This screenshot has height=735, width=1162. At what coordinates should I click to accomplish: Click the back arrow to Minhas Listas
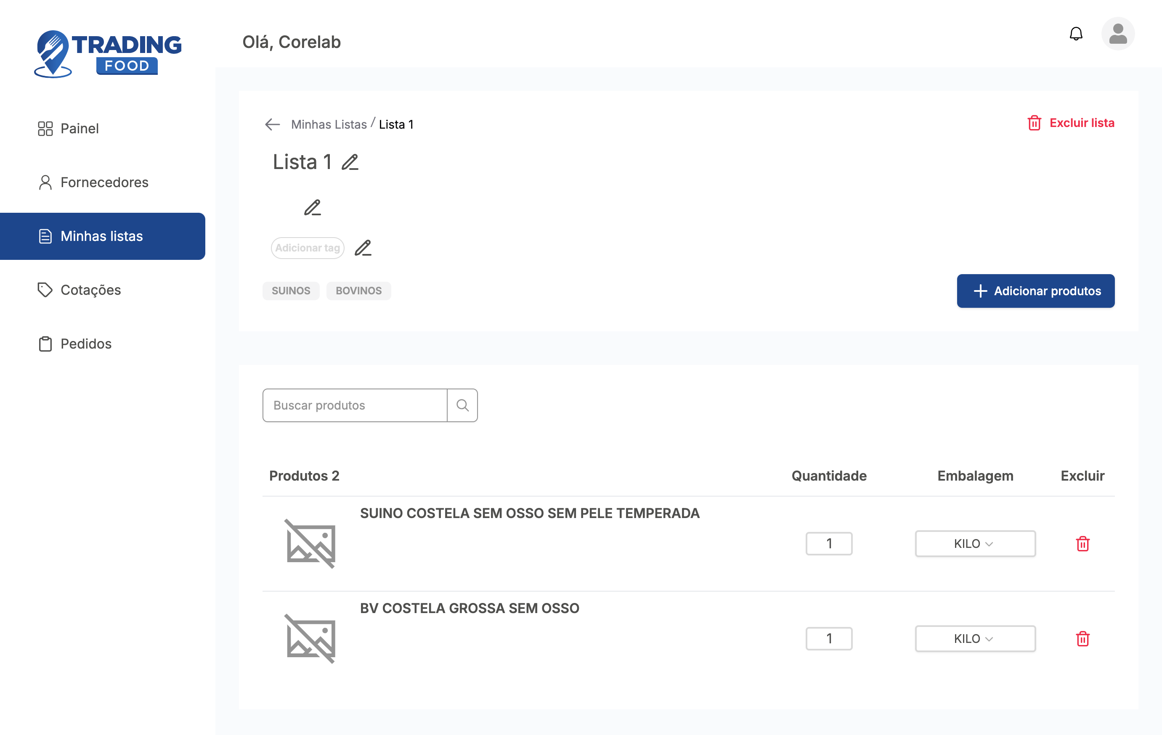(273, 124)
